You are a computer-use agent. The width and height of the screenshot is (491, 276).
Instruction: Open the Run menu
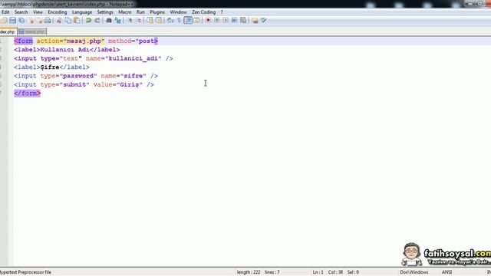pyautogui.click(x=140, y=12)
